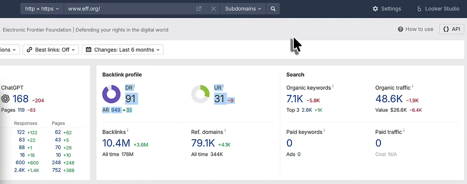Clear the URL with the X icon

click(213, 9)
